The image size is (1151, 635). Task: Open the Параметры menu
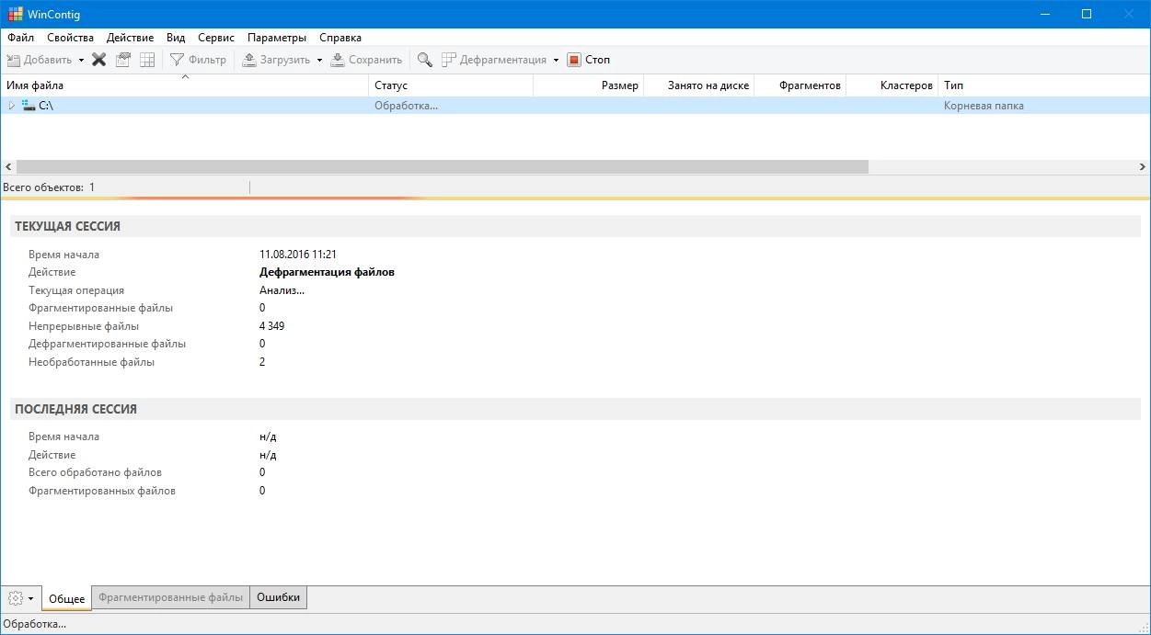(277, 38)
